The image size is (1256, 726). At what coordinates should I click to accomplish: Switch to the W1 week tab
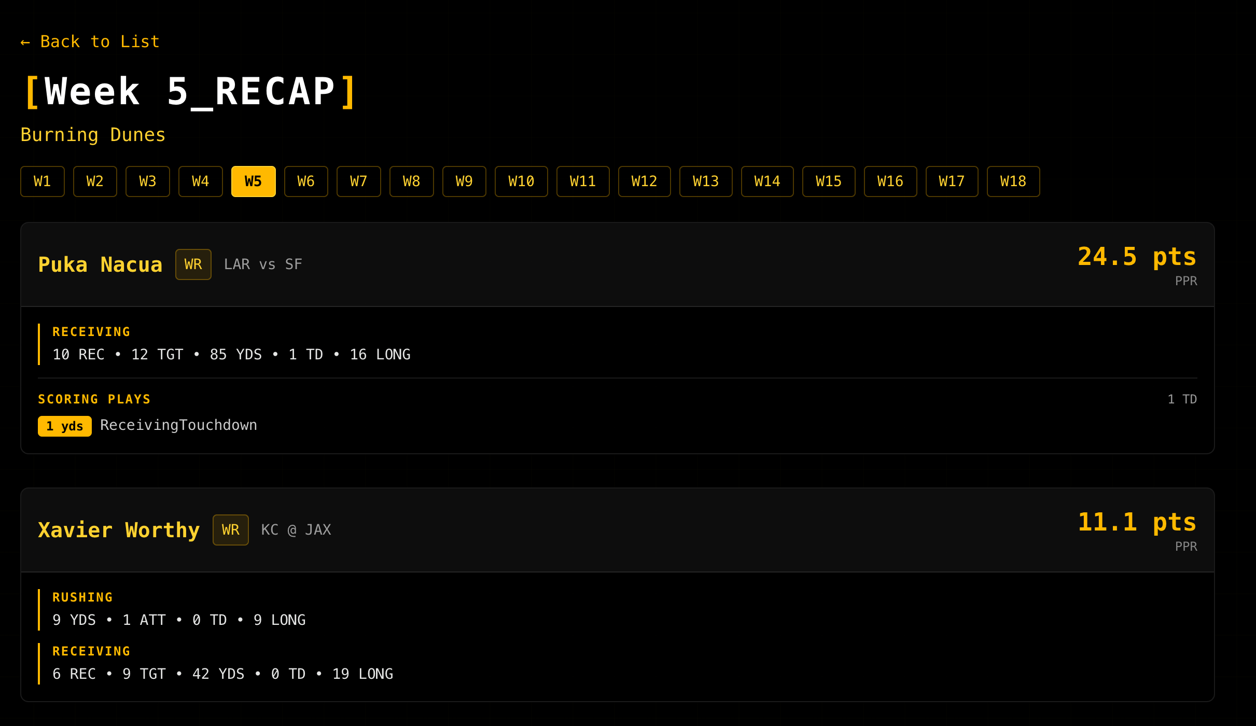click(x=43, y=181)
